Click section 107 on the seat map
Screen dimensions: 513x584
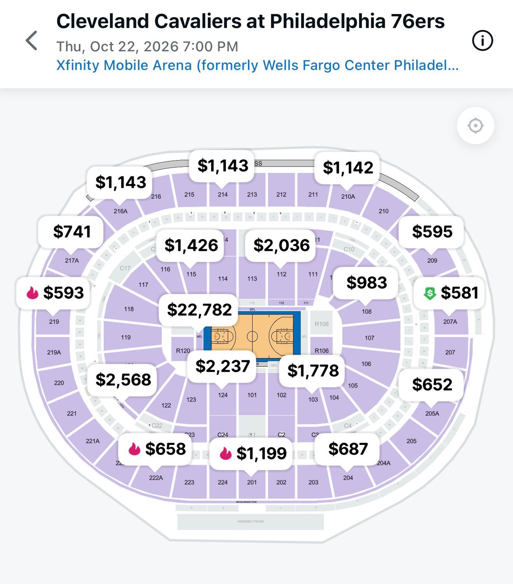pyautogui.click(x=370, y=338)
